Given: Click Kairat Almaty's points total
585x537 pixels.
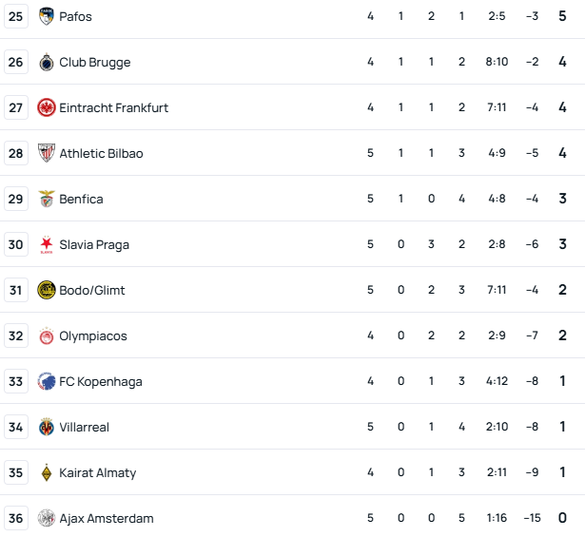Looking at the screenshot, I should point(562,472).
